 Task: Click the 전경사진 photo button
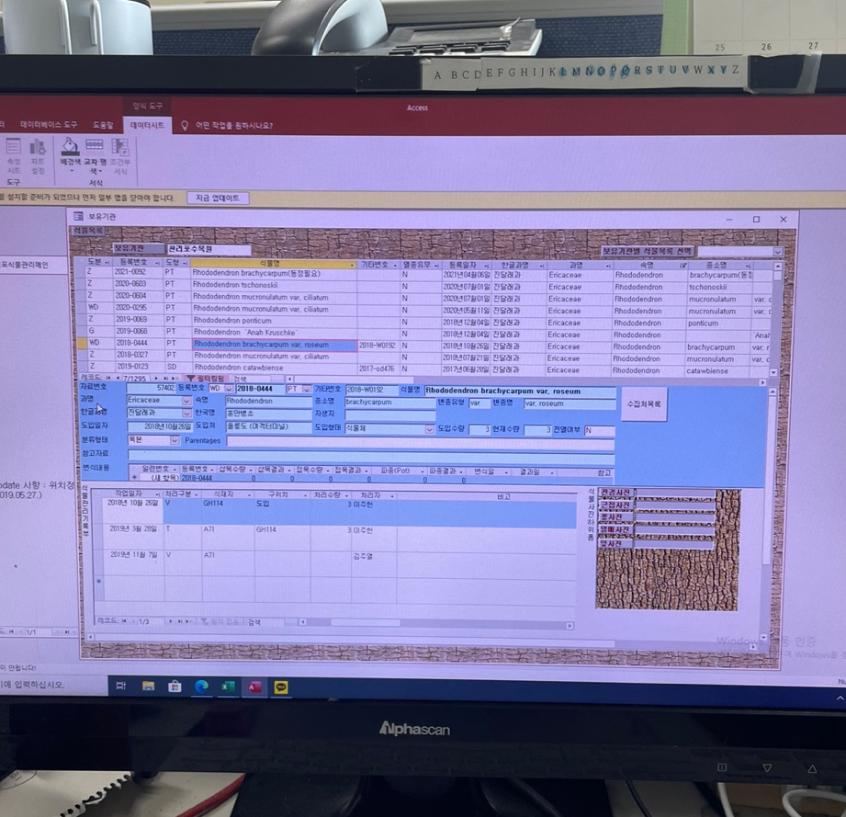616,493
